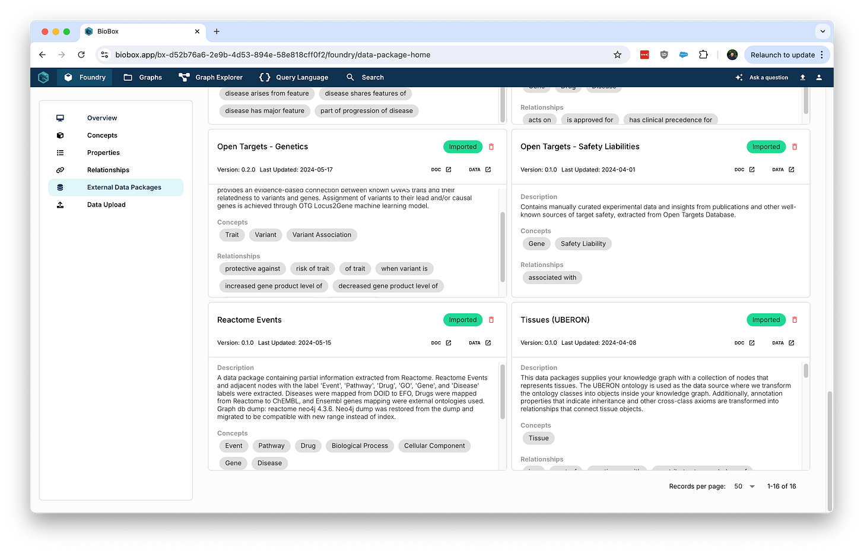Click the BioBox hexagon logo
Viewport: 864px width, 553px height.
tap(43, 77)
